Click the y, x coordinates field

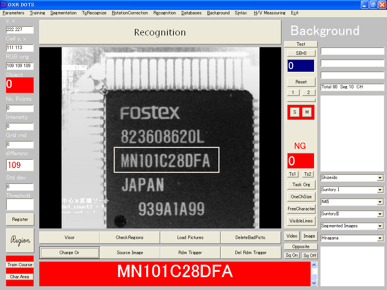pyautogui.click(x=20, y=29)
